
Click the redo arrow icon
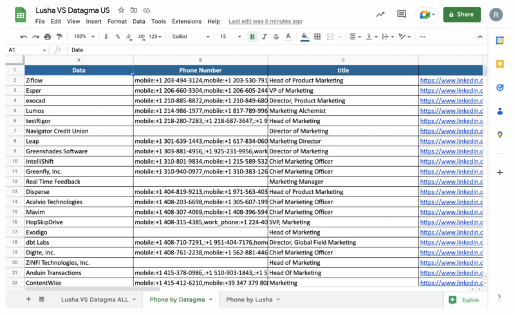pyautogui.click(x=35, y=37)
